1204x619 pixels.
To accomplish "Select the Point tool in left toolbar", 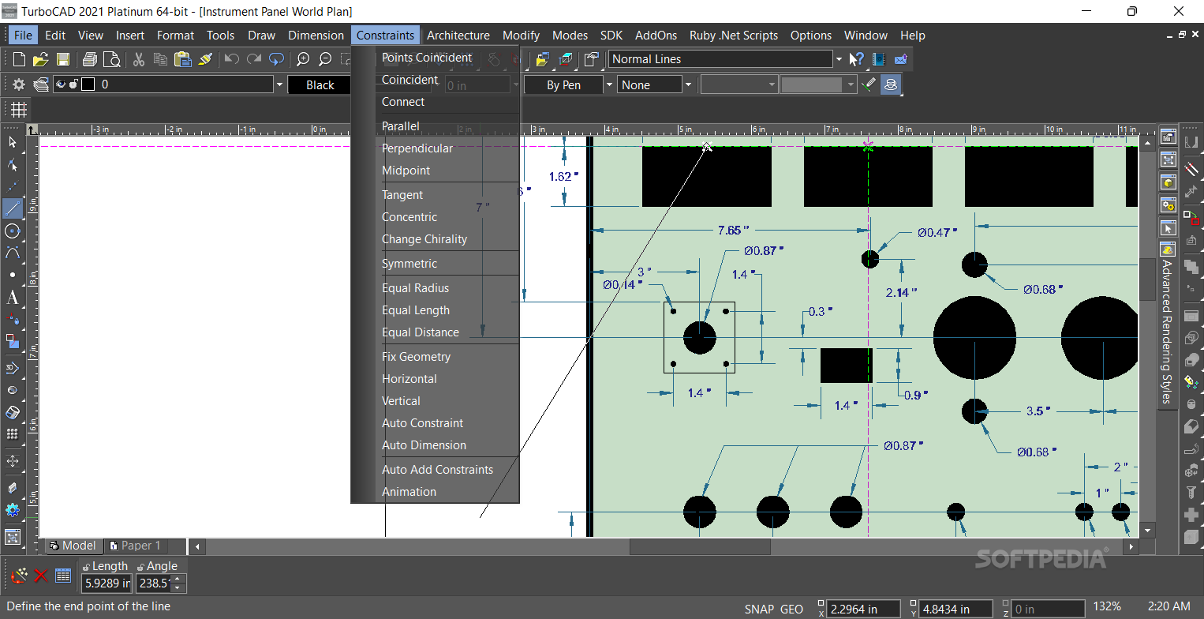I will coord(13,275).
